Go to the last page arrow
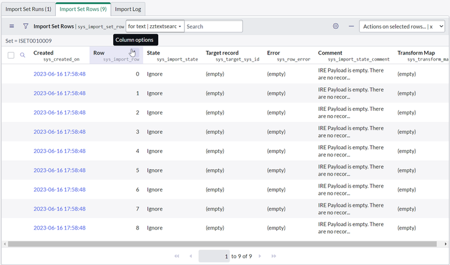 (274, 256)
